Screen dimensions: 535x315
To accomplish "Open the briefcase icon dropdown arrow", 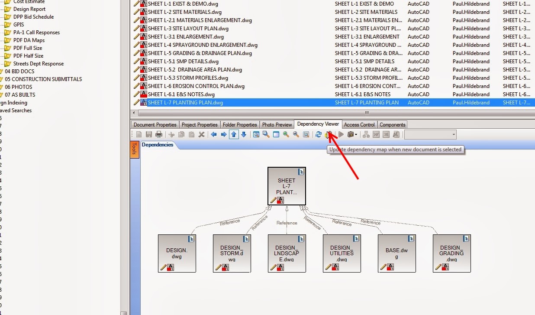I will coord(356,135).
